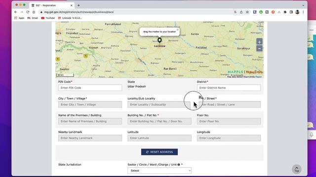The height and width of the screenshot is (177, 316).
Task: Open Apps bookmark shortcut
Action: (x=19, y=18)
